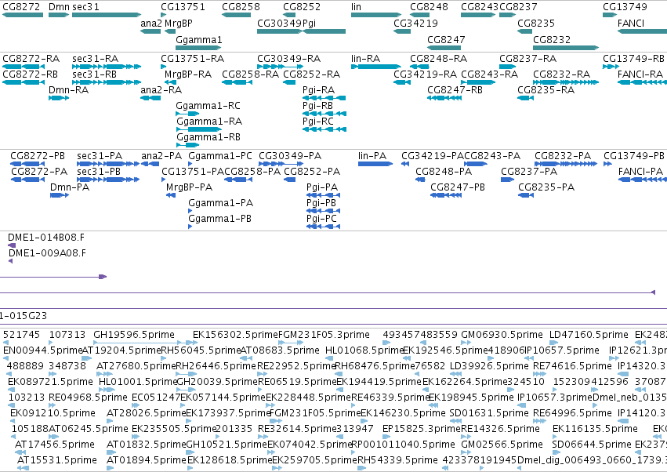Screen dimensions: 667x472
Task: Open protein 'Ggamma1-PA'
Action: pos(221,203)
